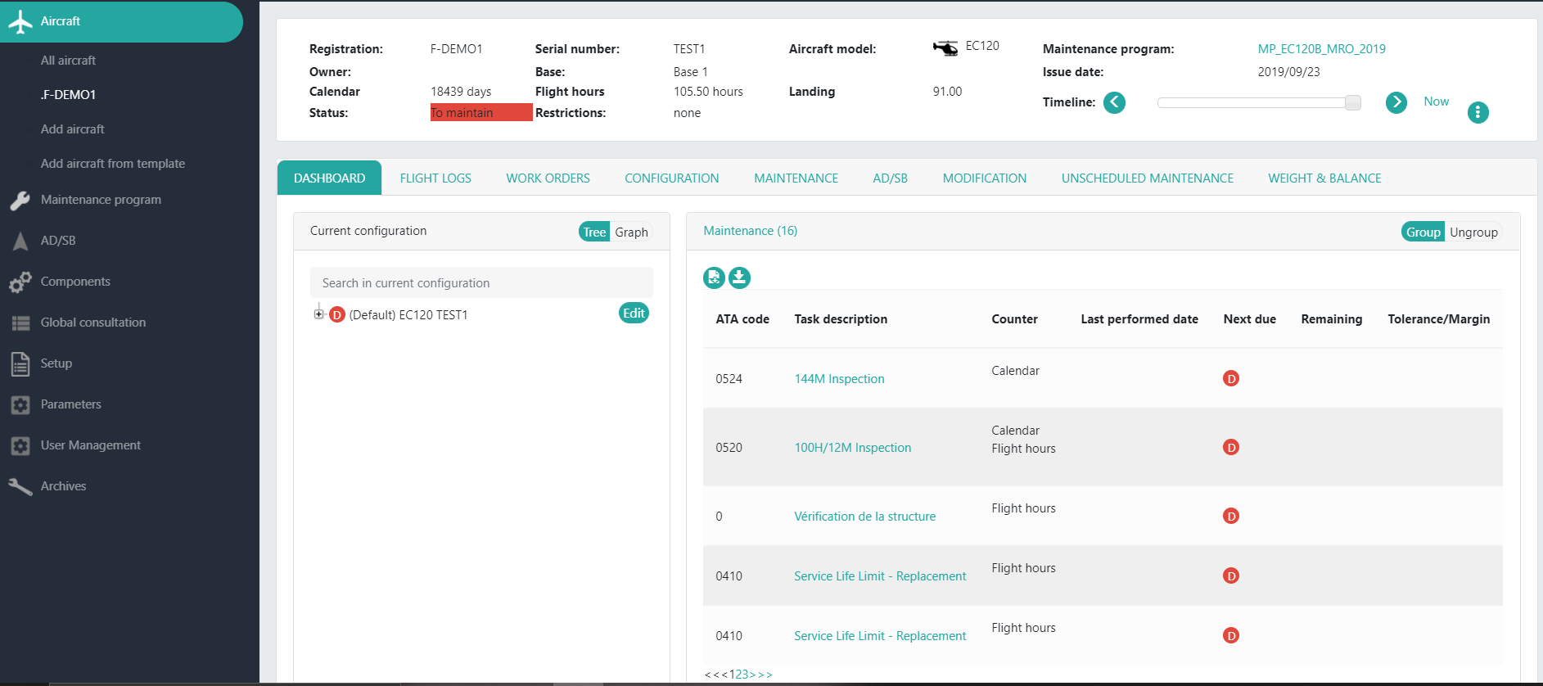Click the download icon above maintenance table
The image size is (1543, 686).
pos(739,278)
